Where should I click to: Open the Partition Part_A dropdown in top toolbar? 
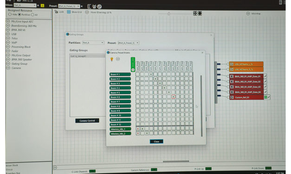(25, 6)
